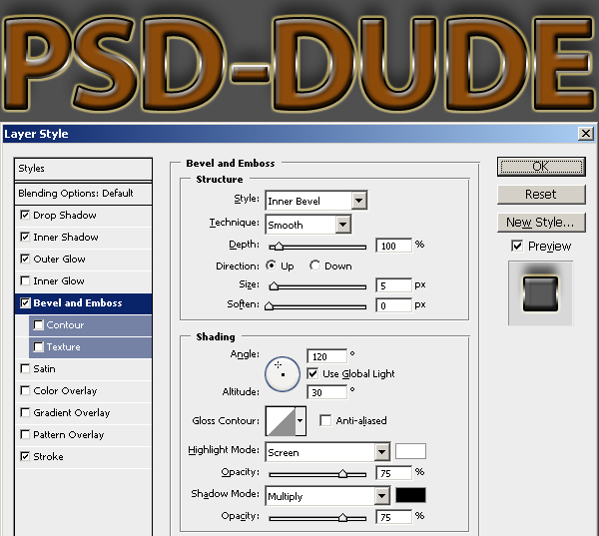This screenshot has height=536, width=599.
Task: Click the Shadow Opacity slider handle
Action: (342, 518)
